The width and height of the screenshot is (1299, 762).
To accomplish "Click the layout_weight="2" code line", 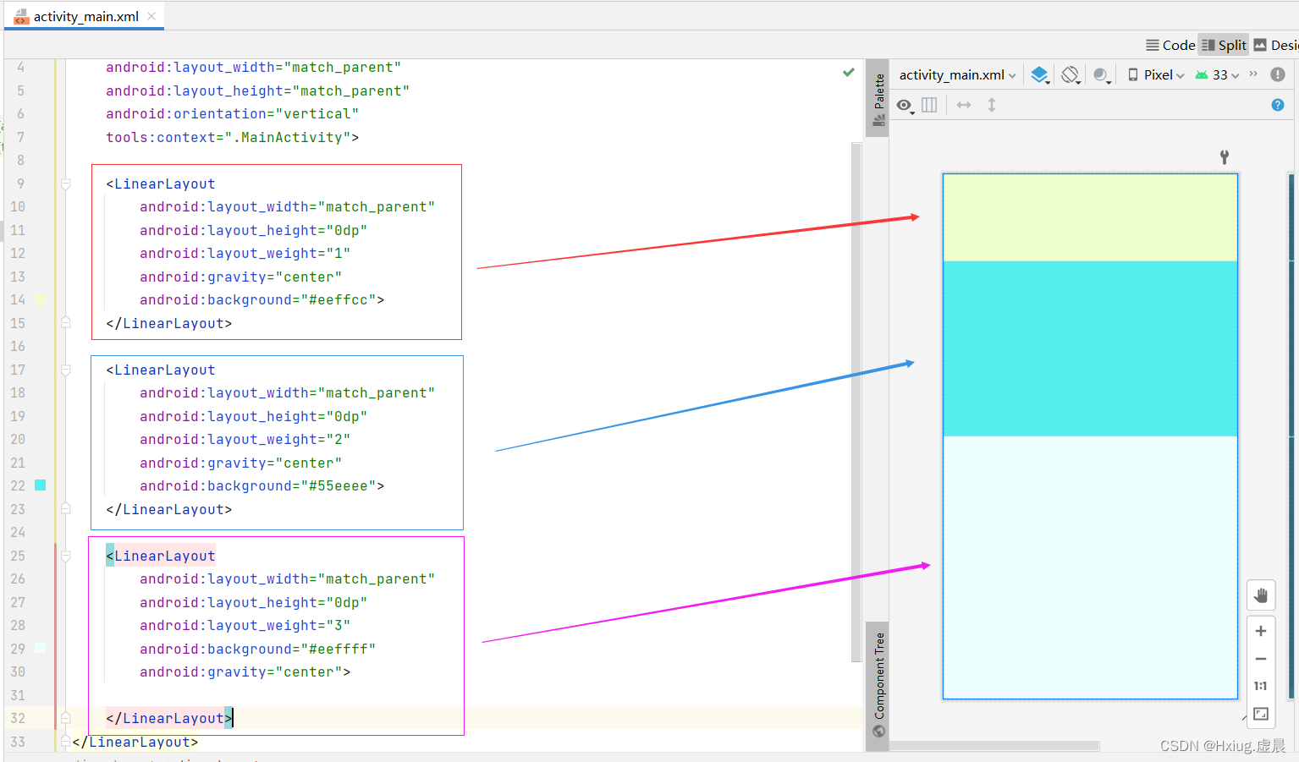I will [245, 439].
